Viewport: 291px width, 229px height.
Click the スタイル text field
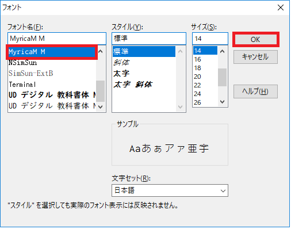pos(149,39)
